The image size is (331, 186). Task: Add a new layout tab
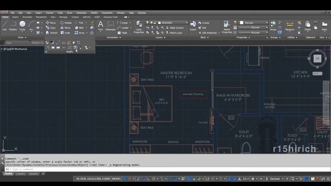[x=43, y=174]
